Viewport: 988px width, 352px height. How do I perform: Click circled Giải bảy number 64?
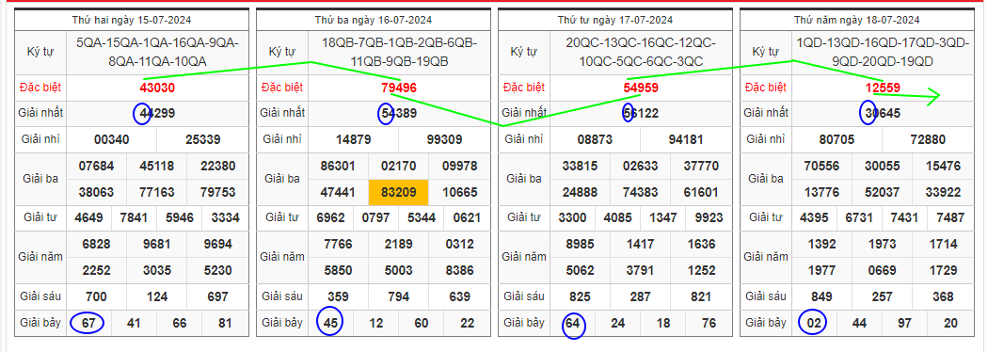[573, 325]
